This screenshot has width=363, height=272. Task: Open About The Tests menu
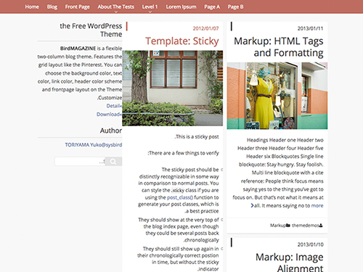click(116, 7)
